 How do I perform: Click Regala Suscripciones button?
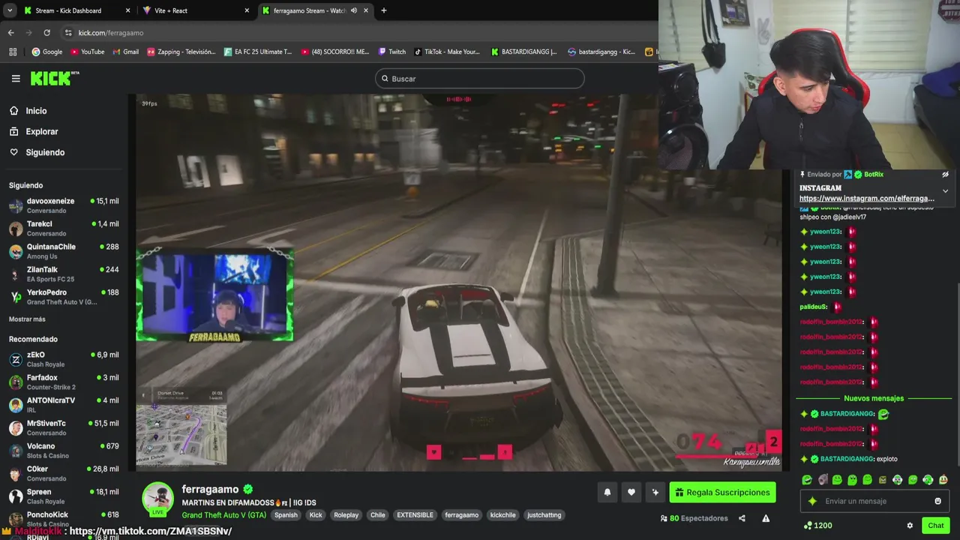pyautogui.click(x=722, y=493)
